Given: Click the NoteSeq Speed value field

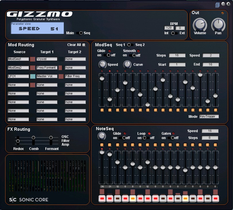Looking at the screenshot, I should coord(210,131).
